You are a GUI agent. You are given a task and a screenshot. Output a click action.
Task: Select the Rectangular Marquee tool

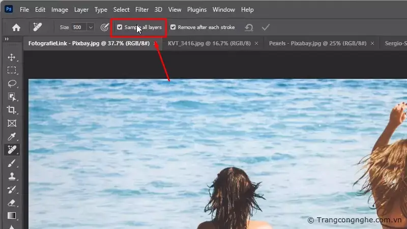[x=11, y=70]
